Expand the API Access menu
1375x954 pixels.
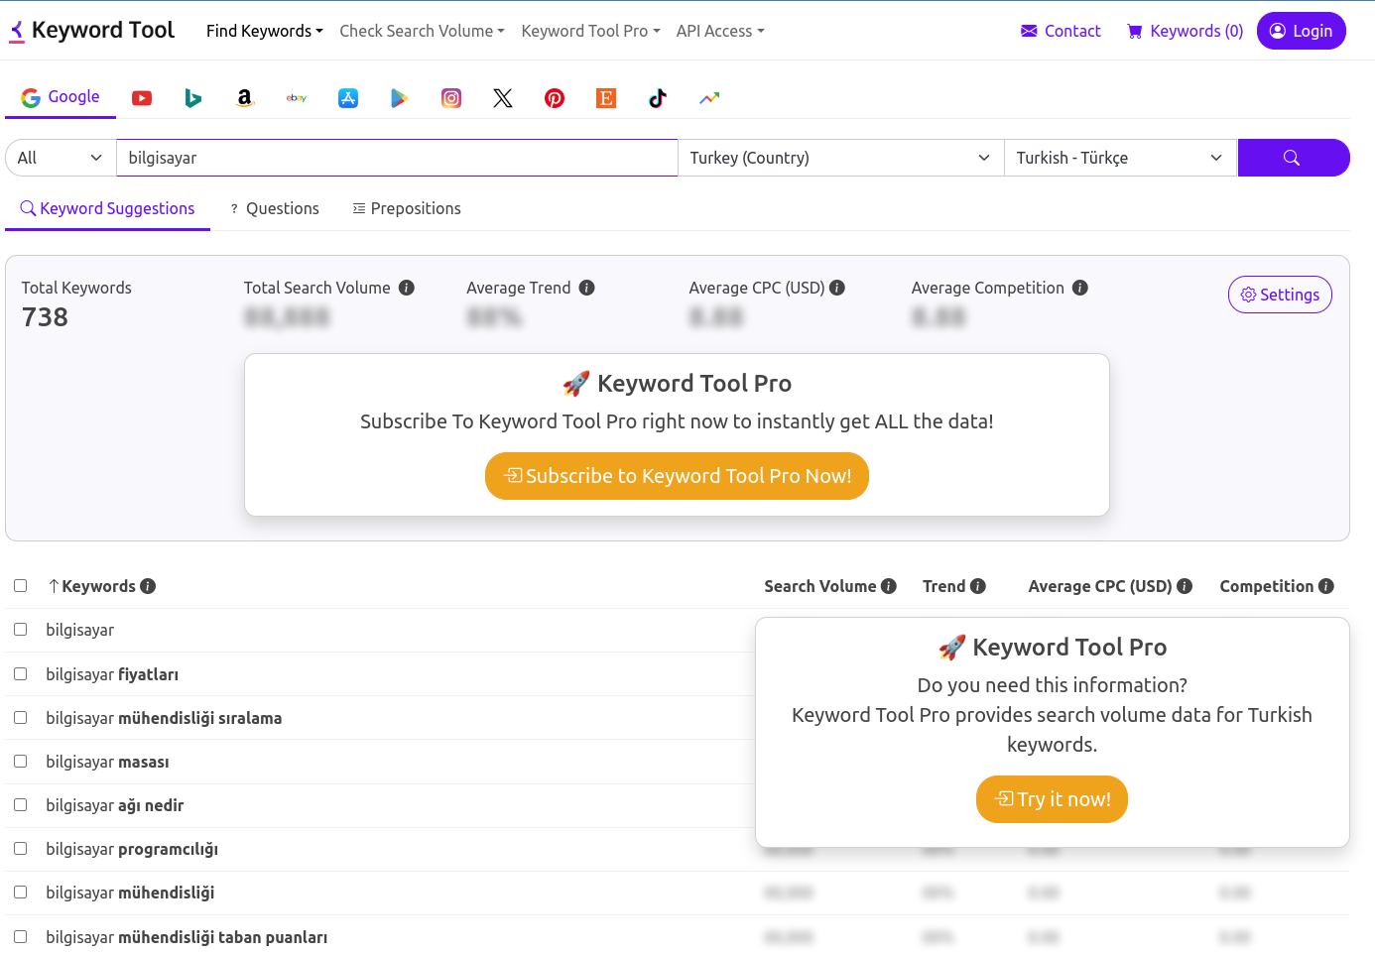coord(720,31)
